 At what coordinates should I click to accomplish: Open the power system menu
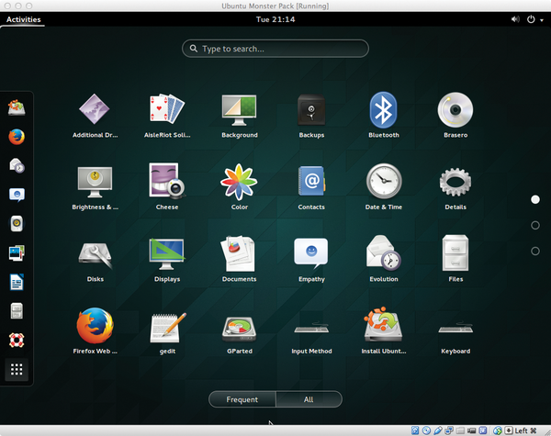pos(534,19)
